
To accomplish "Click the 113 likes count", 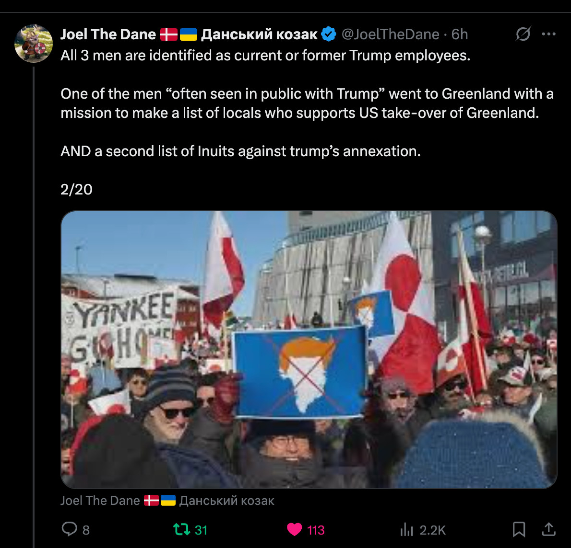I will coord(316,530).
